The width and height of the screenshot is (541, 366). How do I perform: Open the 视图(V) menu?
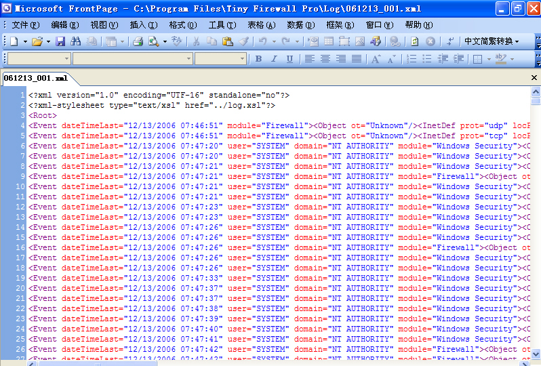pyautogui.click(x=104, y=25)
